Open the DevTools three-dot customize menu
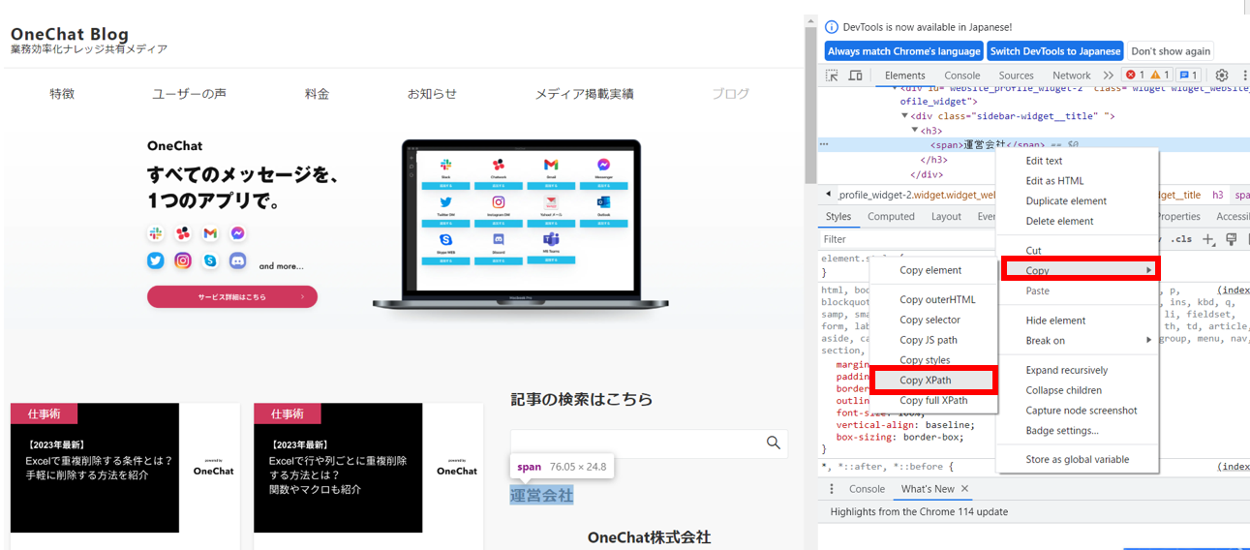Viewport: 1250px width, 550px height. tap(1244, 76)
